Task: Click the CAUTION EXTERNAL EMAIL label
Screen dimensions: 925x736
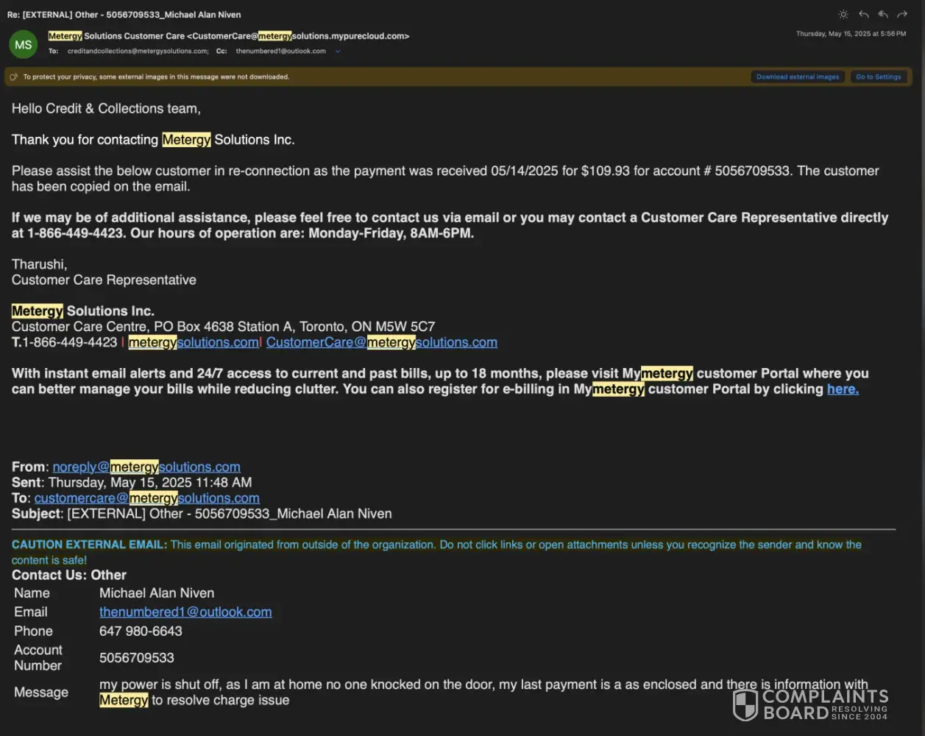Action: coord(90,545)
